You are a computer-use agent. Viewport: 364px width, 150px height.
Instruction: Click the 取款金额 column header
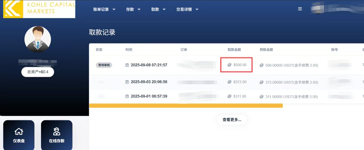pos(234,49)
